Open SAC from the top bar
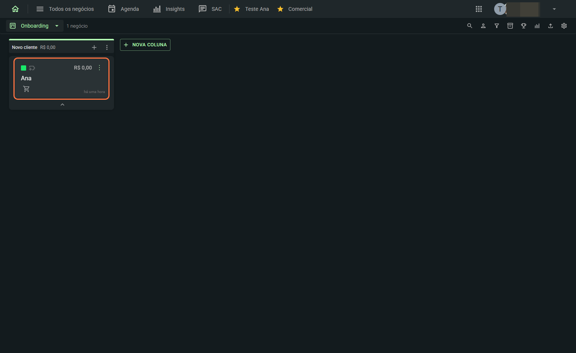The width and height of the screenshot is (576, 353). (x=210, y=9)
